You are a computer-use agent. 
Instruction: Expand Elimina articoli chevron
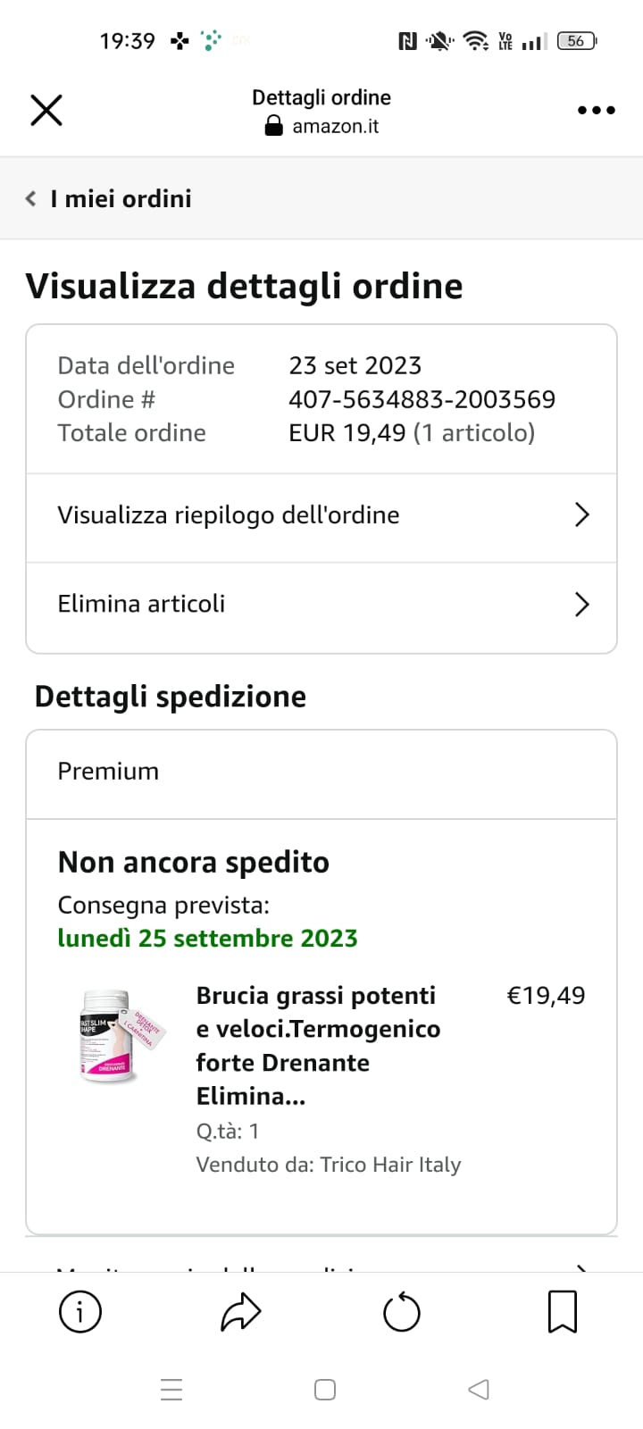click(581, 605)
